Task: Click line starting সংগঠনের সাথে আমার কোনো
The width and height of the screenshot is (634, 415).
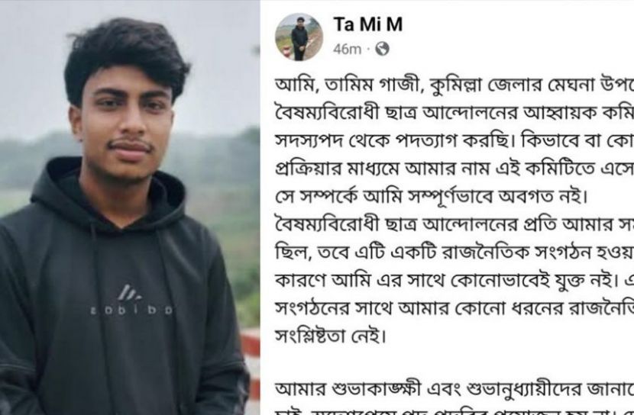Action: pyautogui.click(x=454, y=308)
